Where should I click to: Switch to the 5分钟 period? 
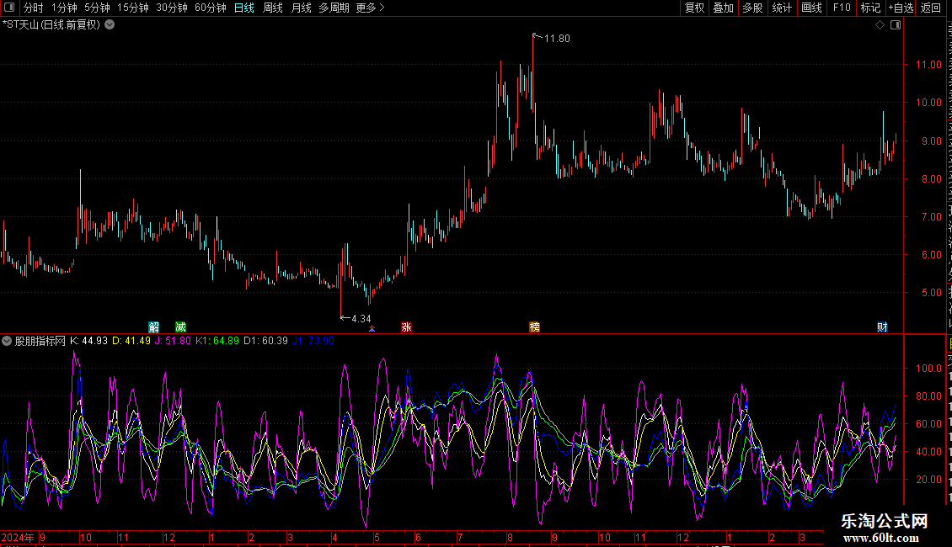(97, 8)
